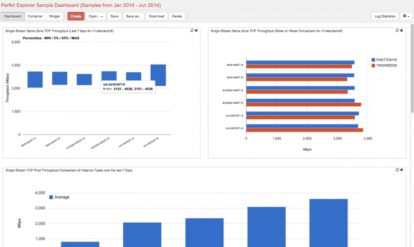The width and height of the screenshot is (414, 247).
Task: Select the Widget tab
Action: [54, 16]
